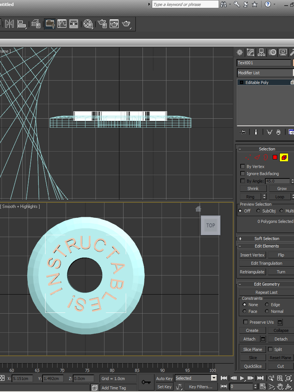This screenshot has width=294, height=392.
Task: Enable Ignore Backfacing checkbox
Action: (243, 173)
